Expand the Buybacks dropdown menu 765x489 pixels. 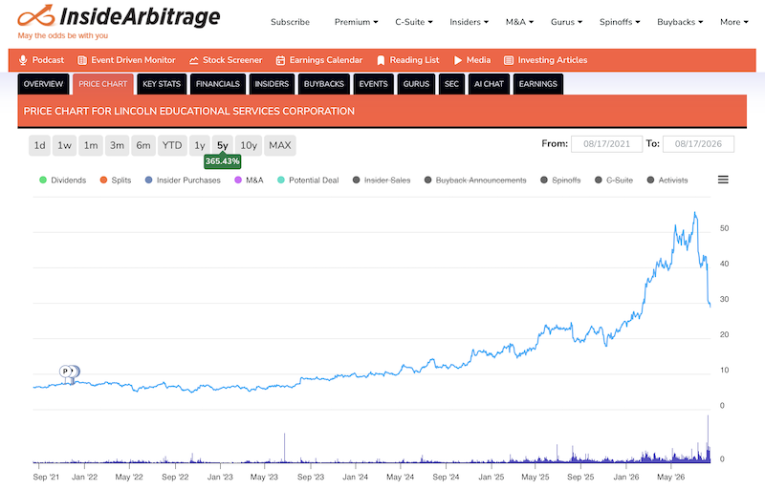(x=680, y=22)
